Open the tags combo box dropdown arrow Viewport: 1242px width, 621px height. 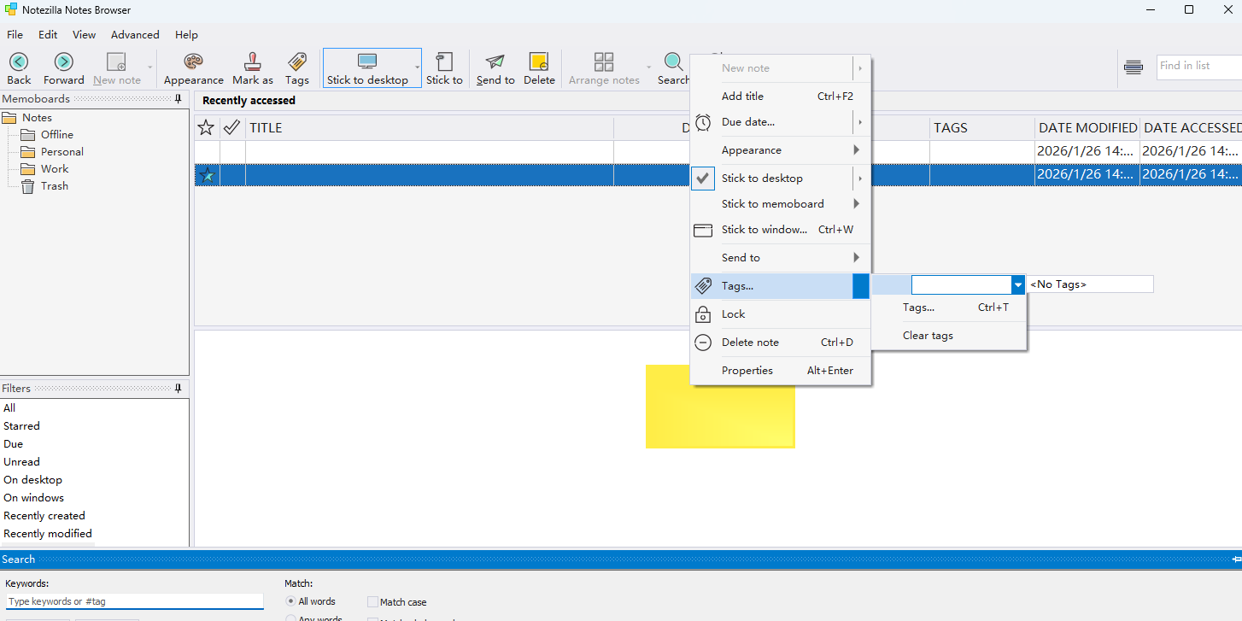1018,284
